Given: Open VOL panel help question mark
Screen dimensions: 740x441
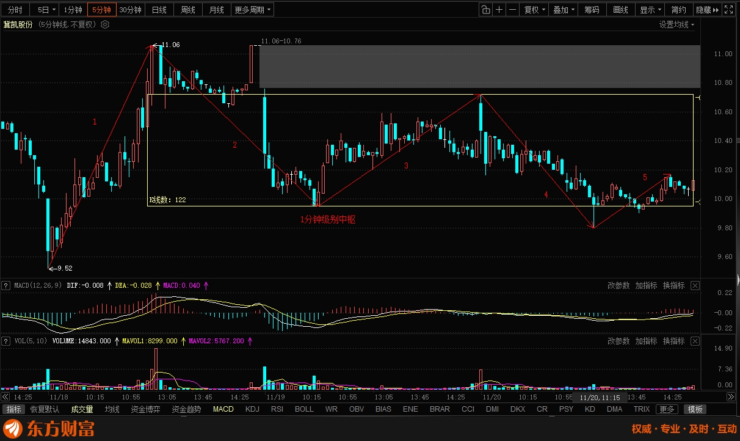Looking at the screenshot, I should (x=6, y=341).
